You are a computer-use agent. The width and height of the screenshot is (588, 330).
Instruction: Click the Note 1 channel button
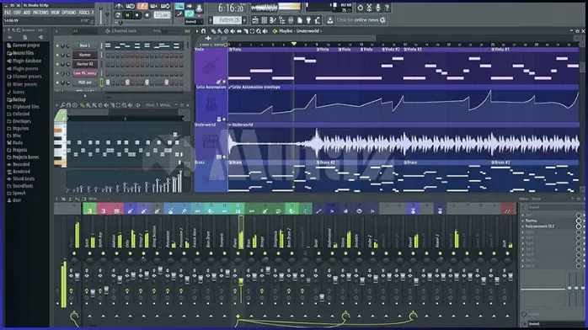[x=85, y=45]
